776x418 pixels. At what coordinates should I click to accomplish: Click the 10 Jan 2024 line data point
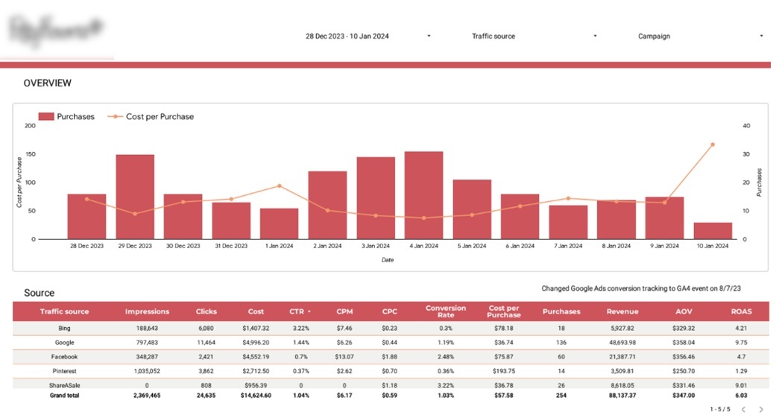713,145
